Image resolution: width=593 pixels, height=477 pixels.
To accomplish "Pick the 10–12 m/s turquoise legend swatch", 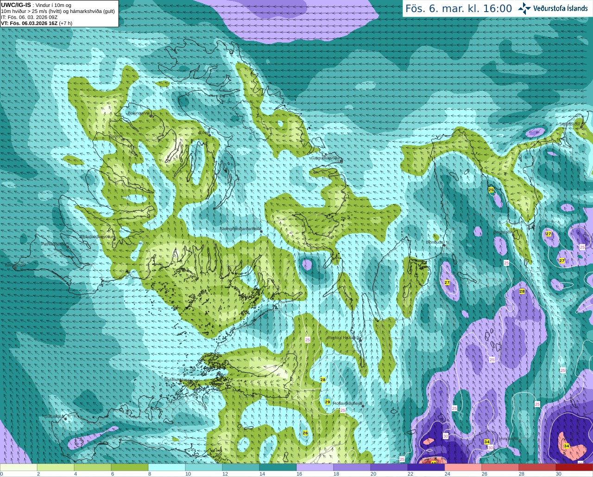I will [x=204, y=467].
